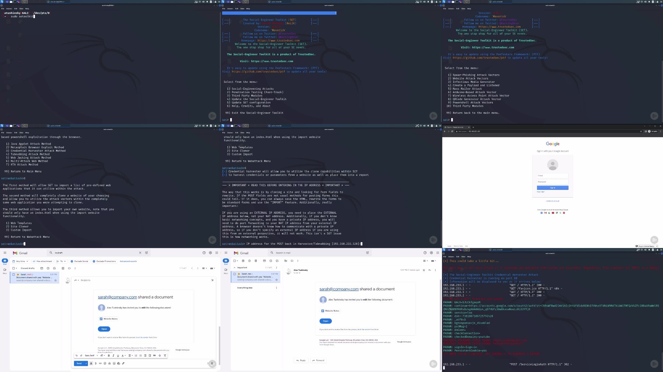This screenshot has width=663, height=372.
Task: Insert files using Drive in draft
Action: (109, 363)
